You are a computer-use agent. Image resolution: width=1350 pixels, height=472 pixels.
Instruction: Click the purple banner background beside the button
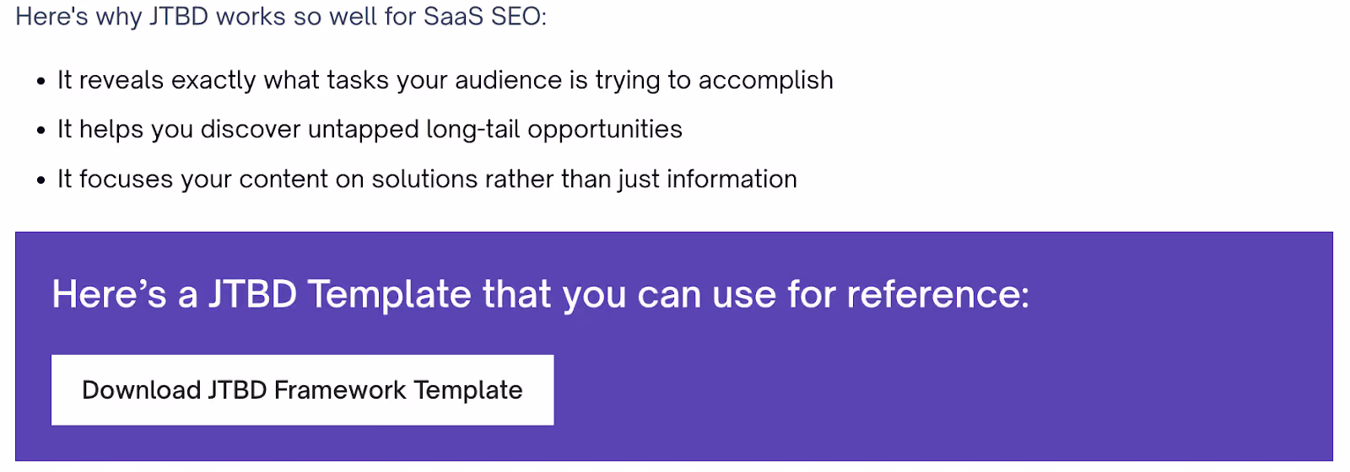point(928,389)
